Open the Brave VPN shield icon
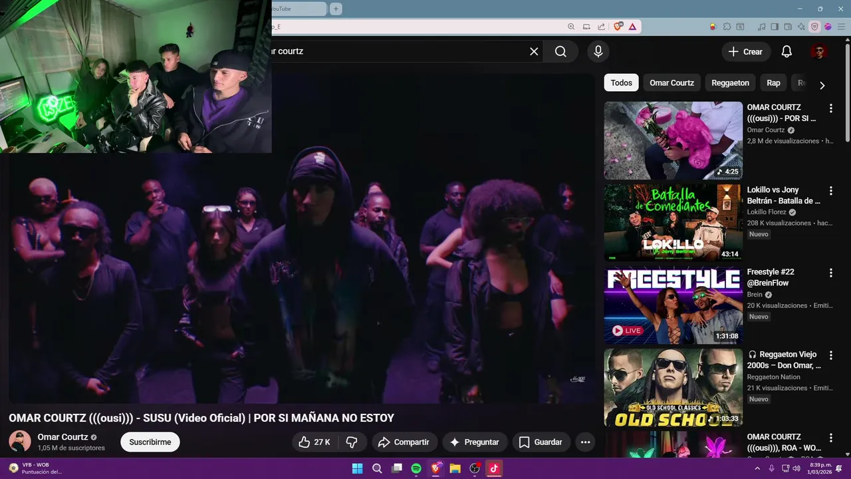Screen dimensions: 851x479 [814, 27]
